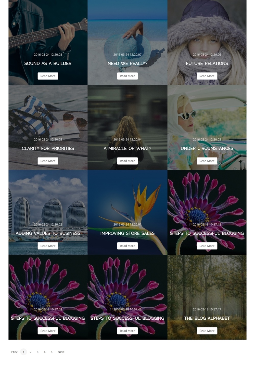Viewport: 255px width, 365px height.
Task: Select page 4 in pagination
Action: point(45,352)
